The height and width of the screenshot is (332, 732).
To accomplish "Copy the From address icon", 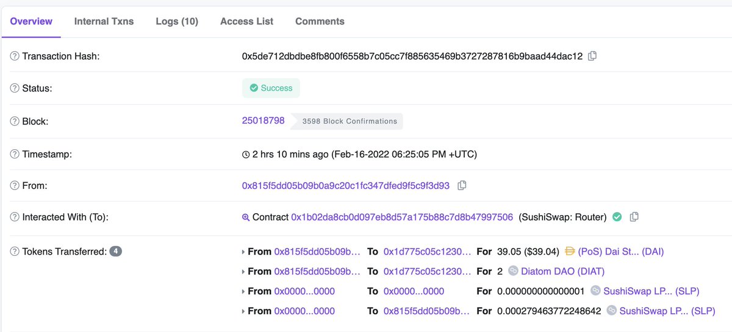I will point(462,185).
